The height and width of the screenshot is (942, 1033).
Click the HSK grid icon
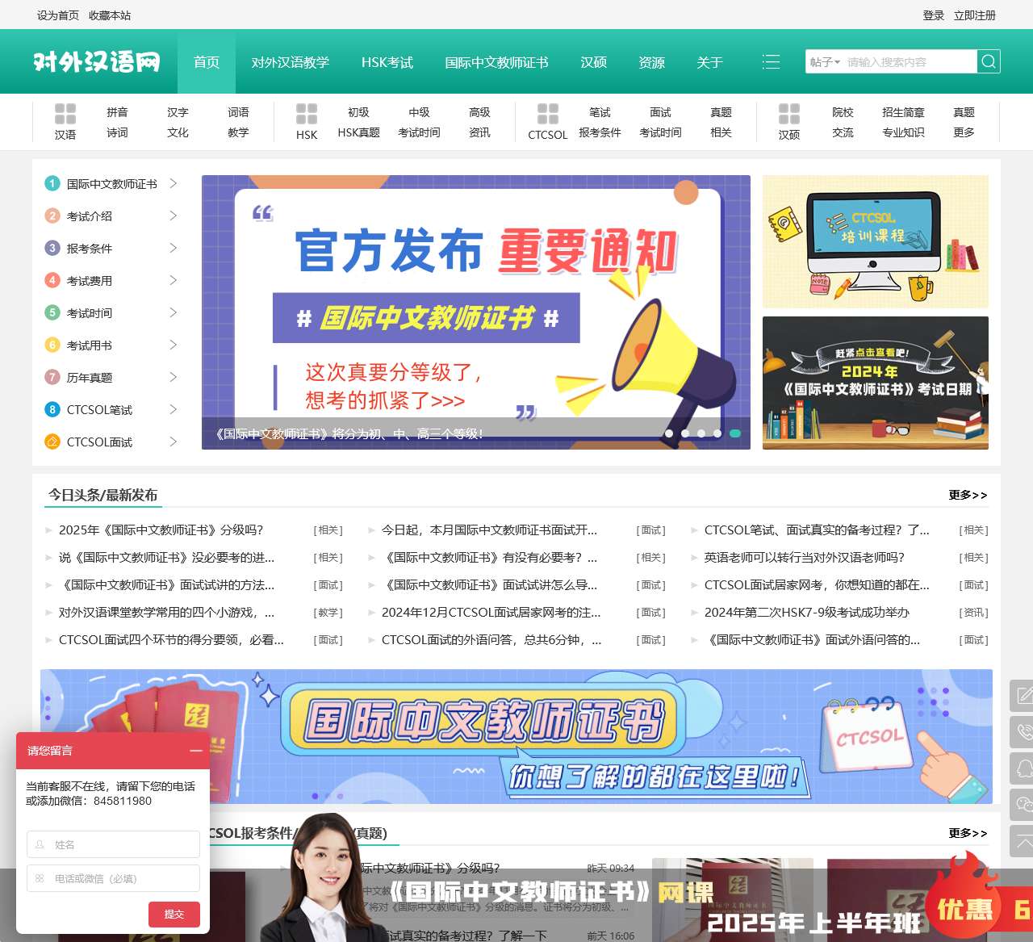(307, 113)
